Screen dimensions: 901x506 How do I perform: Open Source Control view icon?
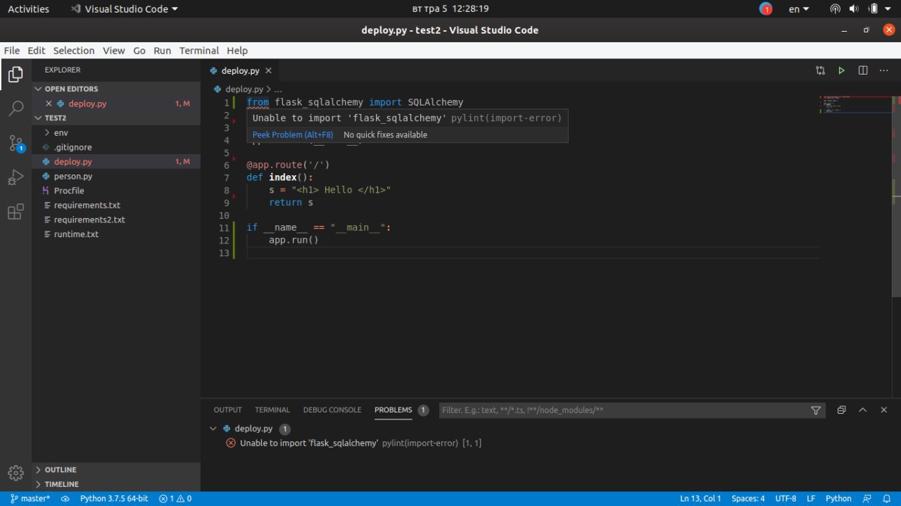[15, 144]
